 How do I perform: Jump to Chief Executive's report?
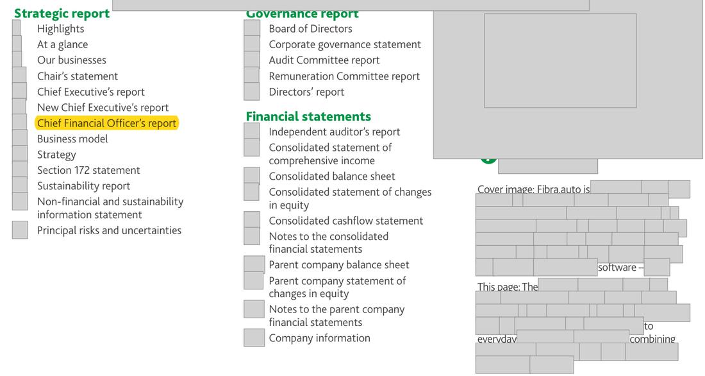pos(91,92)
